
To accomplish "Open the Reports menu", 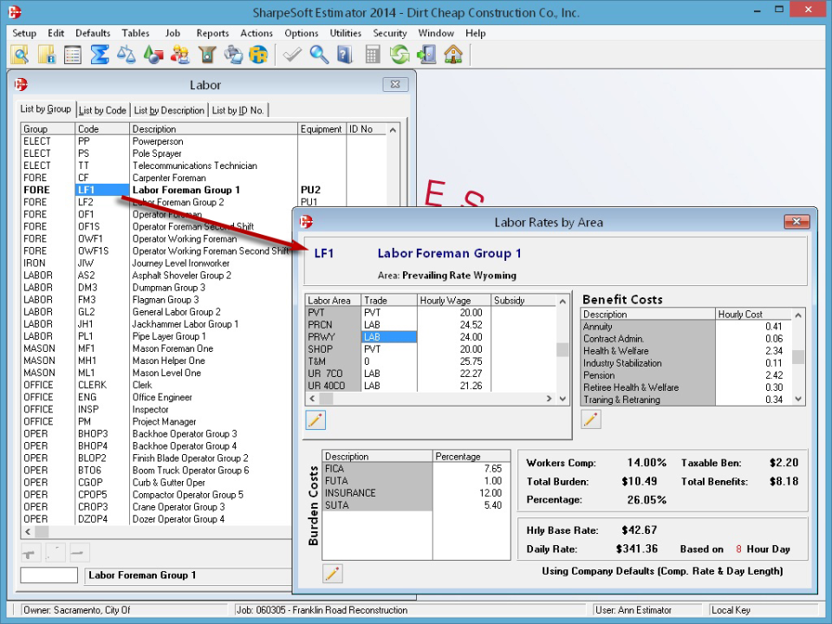I will tap(212, 33).
